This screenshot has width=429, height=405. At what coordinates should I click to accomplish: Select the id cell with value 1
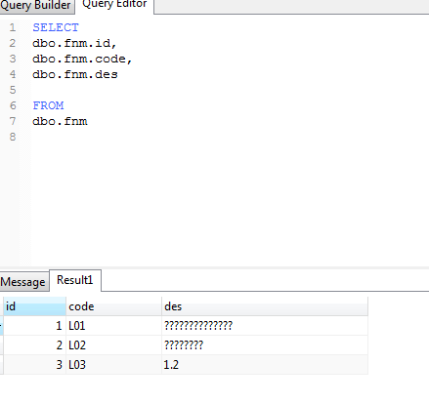34,326
